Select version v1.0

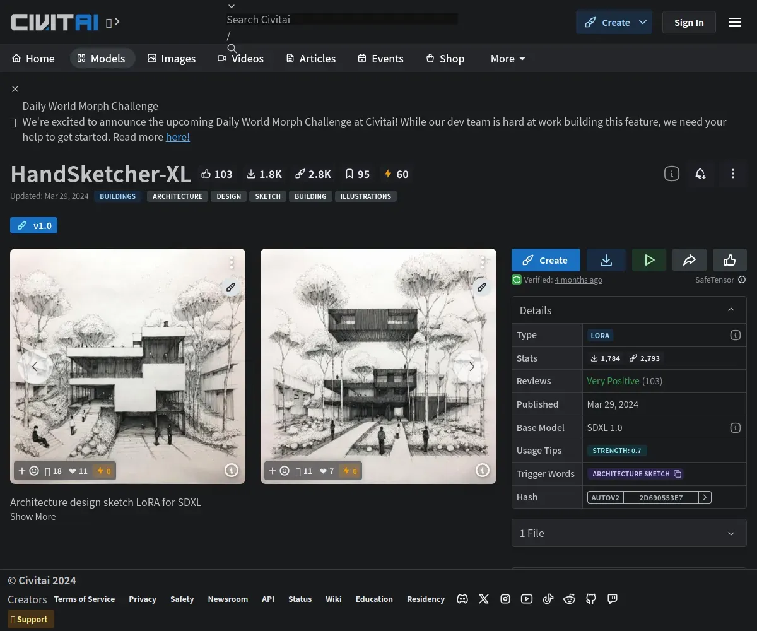tap(34, 225)
